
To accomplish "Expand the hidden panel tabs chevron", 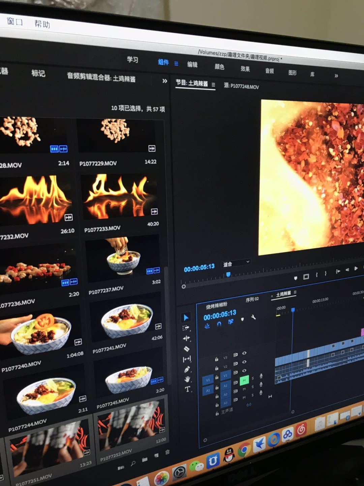I will pyautogui.click(x=165, y=81).
